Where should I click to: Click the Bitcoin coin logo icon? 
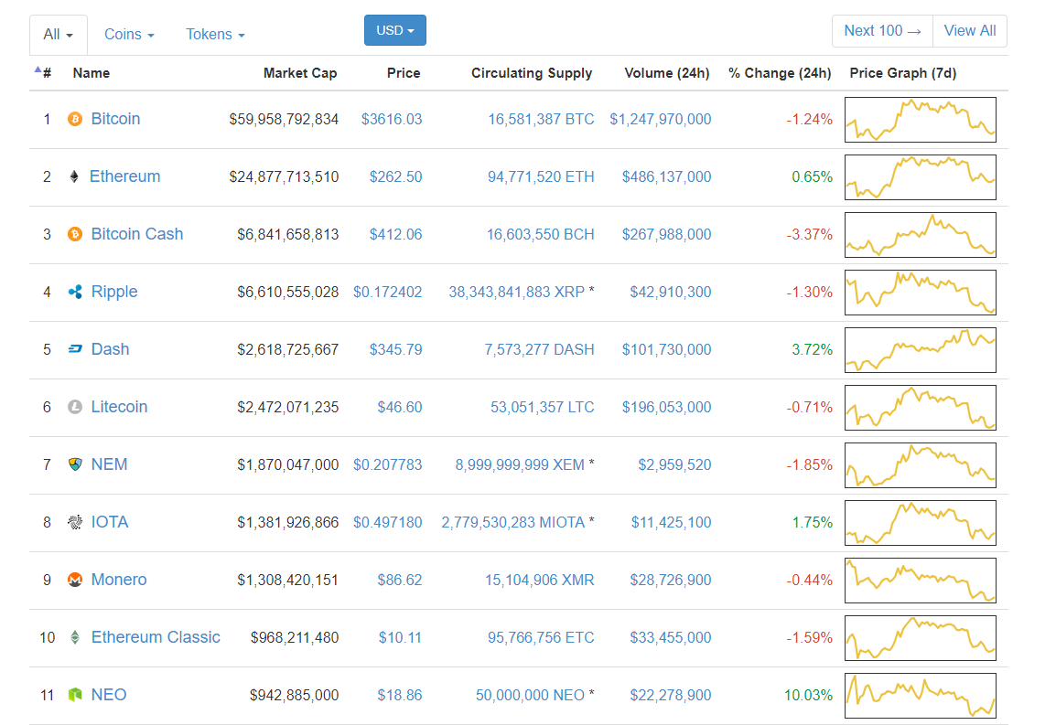click(x=75, y=119)
